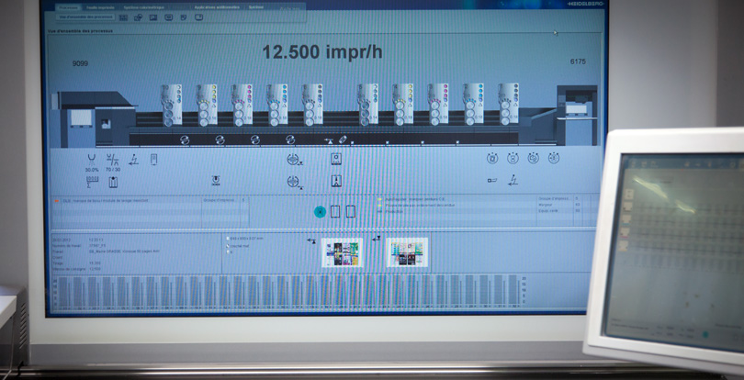Screen dimensions: 744x380
Task: Click the arrow icon left of the front thumbnail
Action: tap(311, 241)
